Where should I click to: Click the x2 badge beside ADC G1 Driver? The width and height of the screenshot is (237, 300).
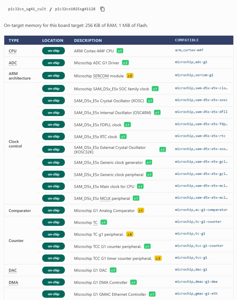pyautogui.click(x=125, y=63)
